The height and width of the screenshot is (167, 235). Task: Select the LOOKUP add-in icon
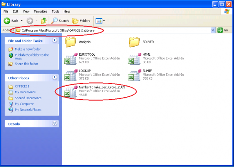coord(70,75)
